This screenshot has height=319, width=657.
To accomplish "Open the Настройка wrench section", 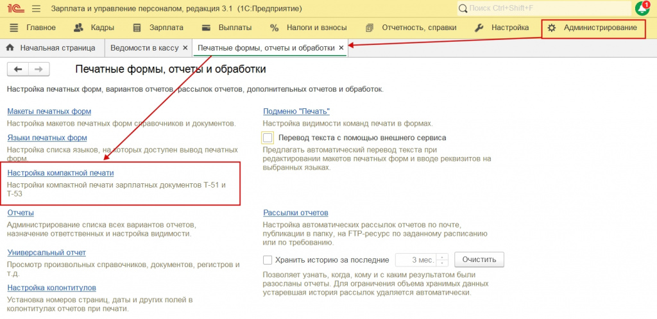I will (501, 28).
